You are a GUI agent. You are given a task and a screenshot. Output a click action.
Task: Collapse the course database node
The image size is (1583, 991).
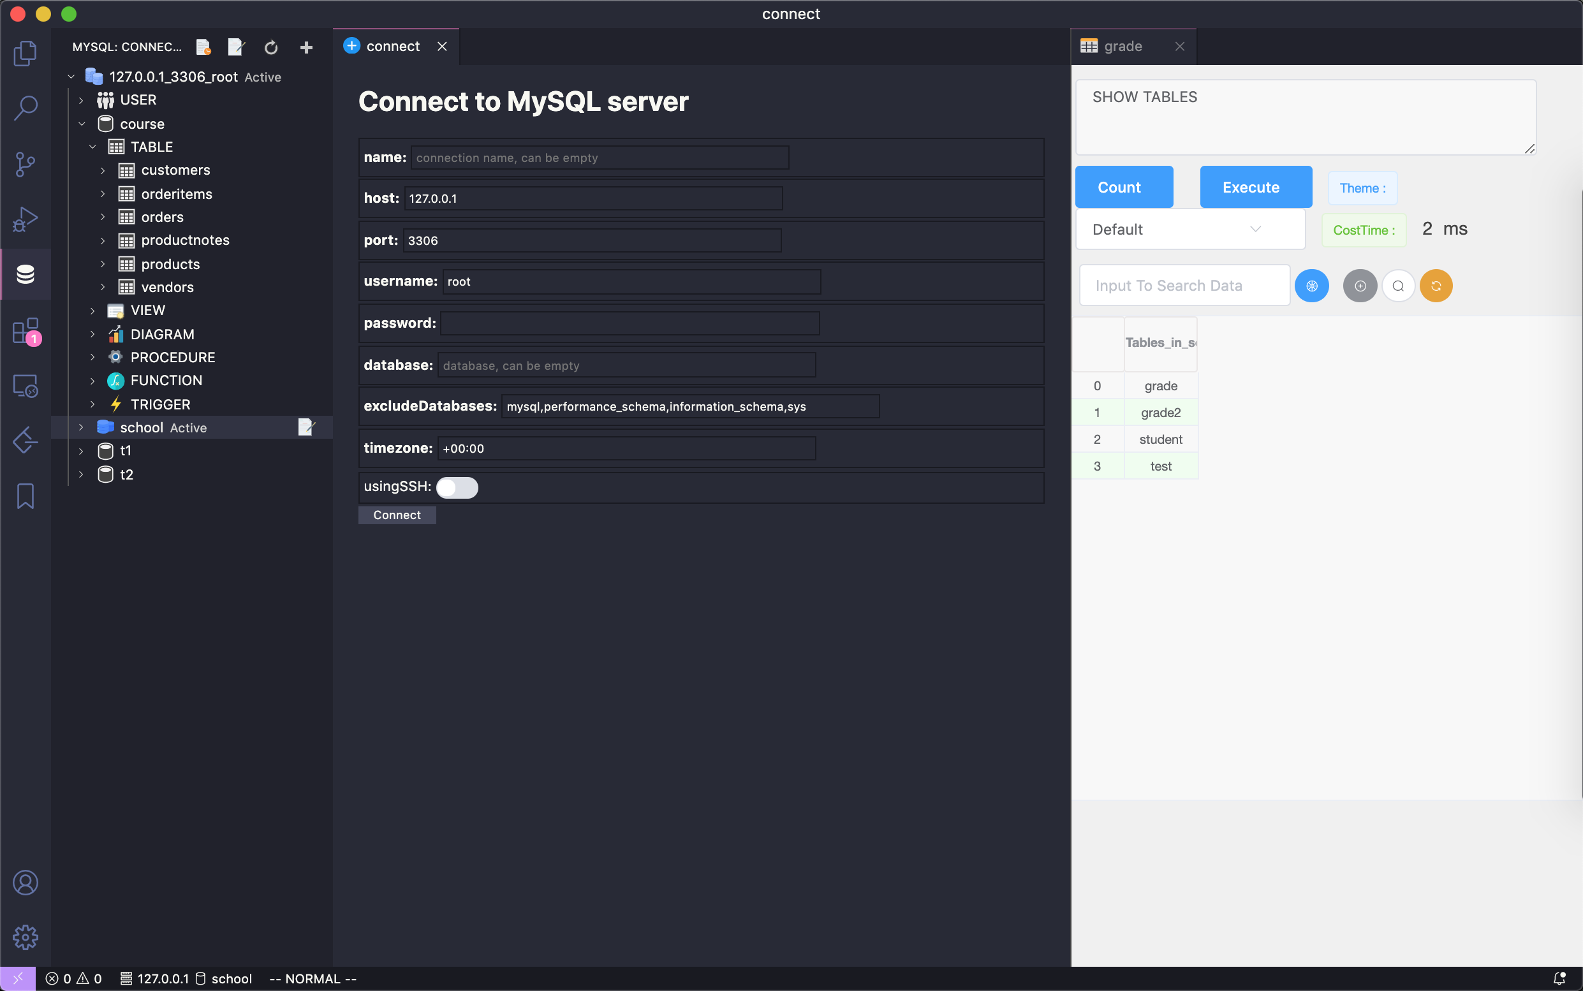pyautogui.click(x=82, y=124)
